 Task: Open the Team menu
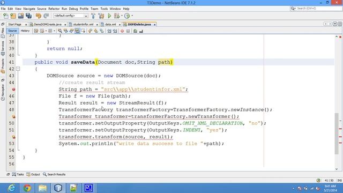94,9
